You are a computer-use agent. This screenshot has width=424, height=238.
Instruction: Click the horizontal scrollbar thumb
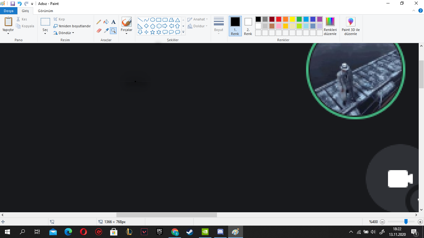click(167, 215)
